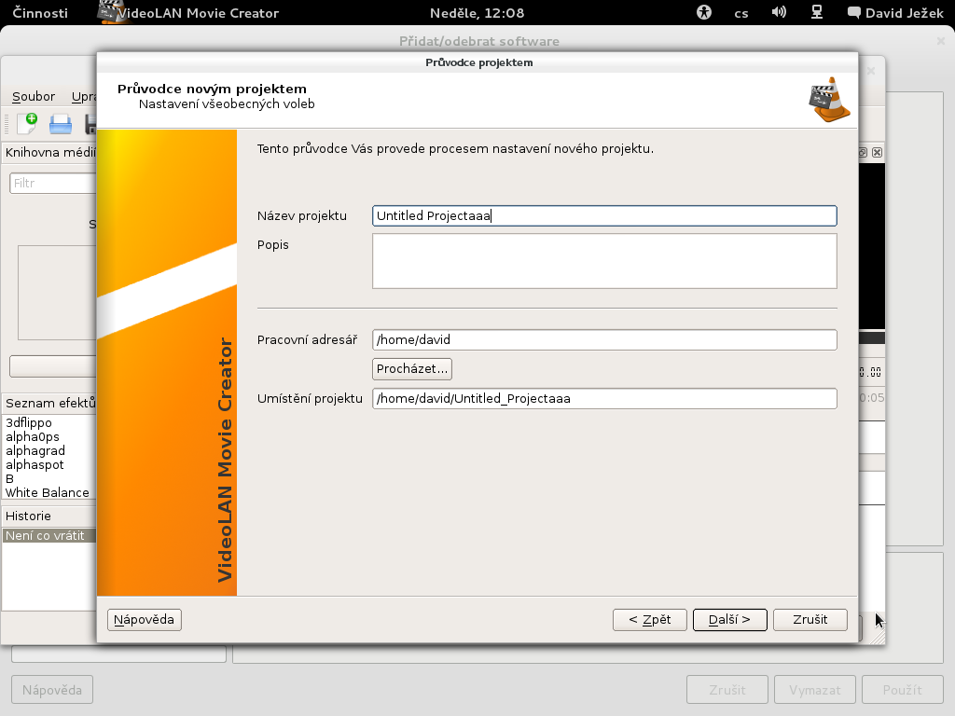
Task: Click the VLMC cone logo in wizard header
Action: tap(829, 100)
